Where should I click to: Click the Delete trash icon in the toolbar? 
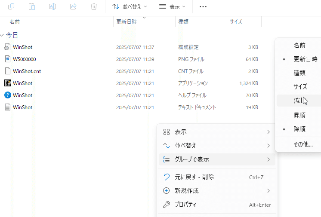[94, 6]
